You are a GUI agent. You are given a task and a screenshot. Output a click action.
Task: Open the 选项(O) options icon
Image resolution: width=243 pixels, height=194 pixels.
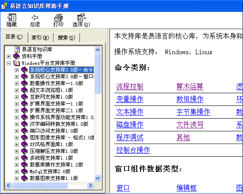pyautogui.click(x=81, y=17)
